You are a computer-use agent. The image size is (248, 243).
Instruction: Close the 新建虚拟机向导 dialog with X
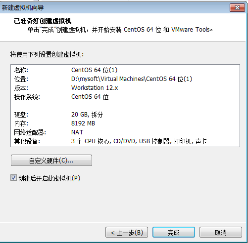click(x=237, y=7)
